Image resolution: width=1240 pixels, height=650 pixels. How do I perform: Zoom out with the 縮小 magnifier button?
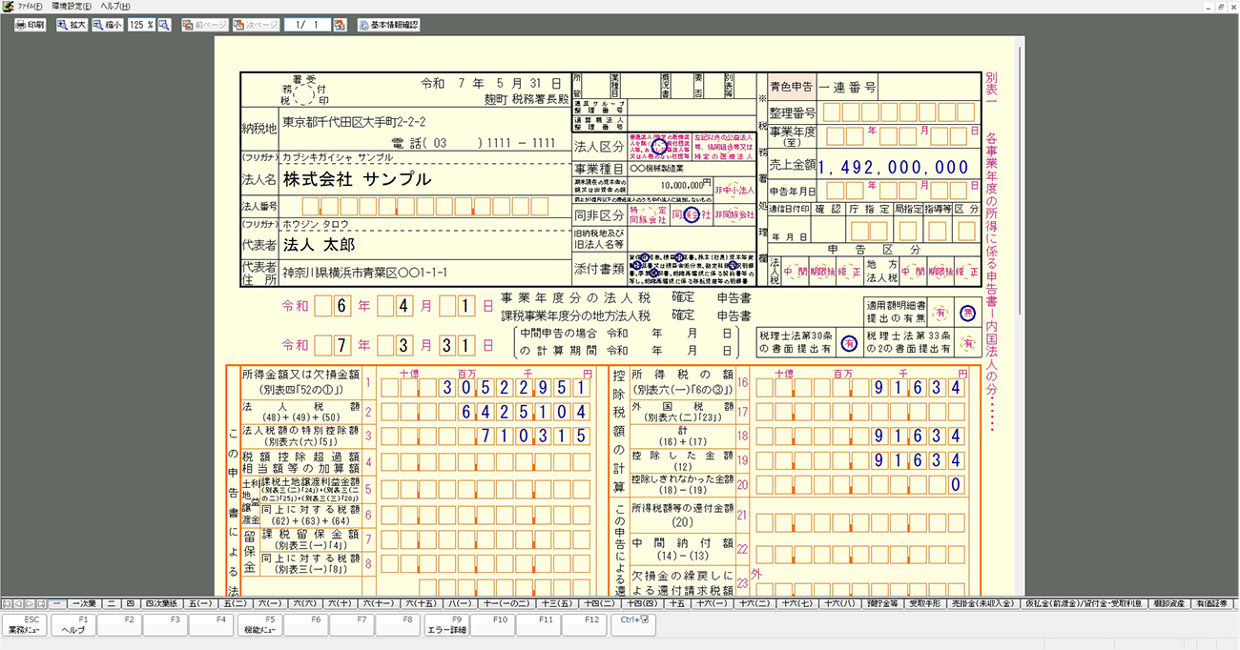[x=107, y=25]
